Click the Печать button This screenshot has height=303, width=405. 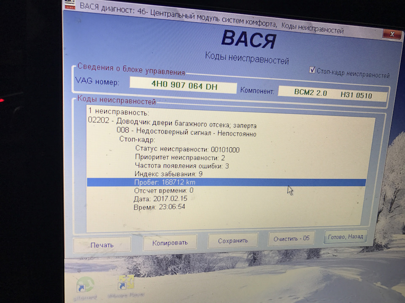102,245
